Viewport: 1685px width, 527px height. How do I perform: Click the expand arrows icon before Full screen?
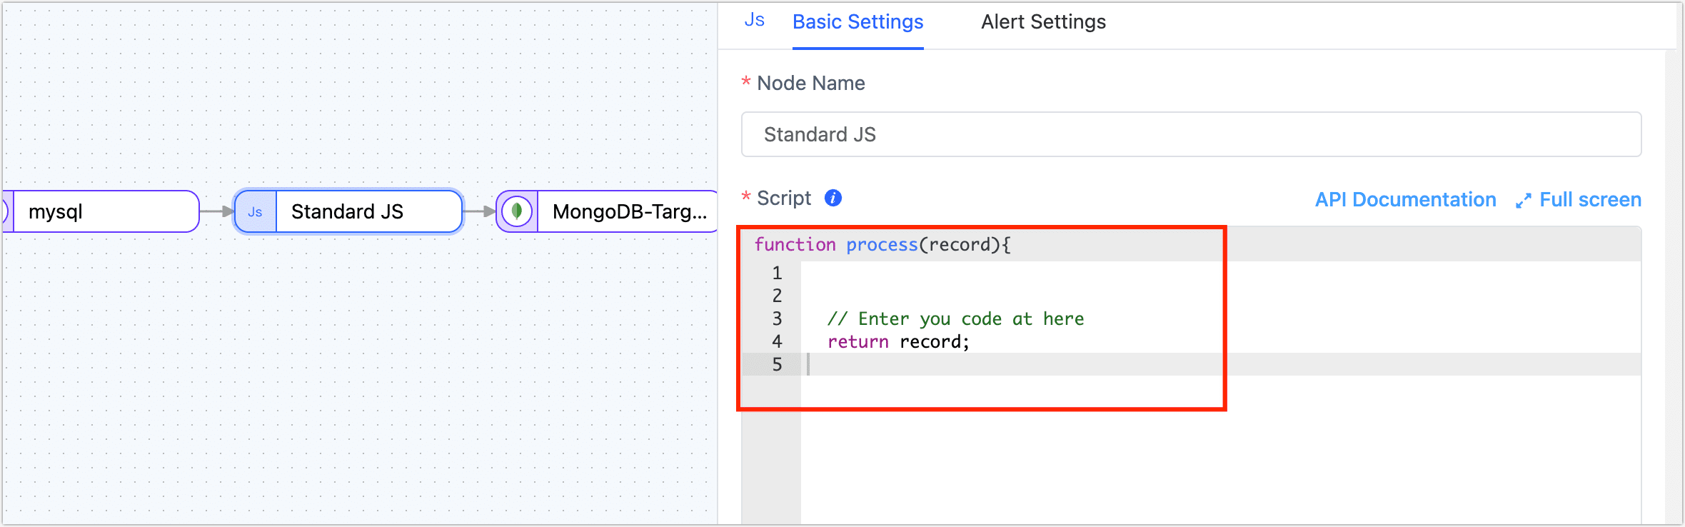click(x=1523, y=201)
